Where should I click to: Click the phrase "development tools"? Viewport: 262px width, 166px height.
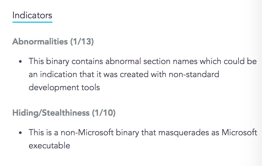click(x=64, y=88)
